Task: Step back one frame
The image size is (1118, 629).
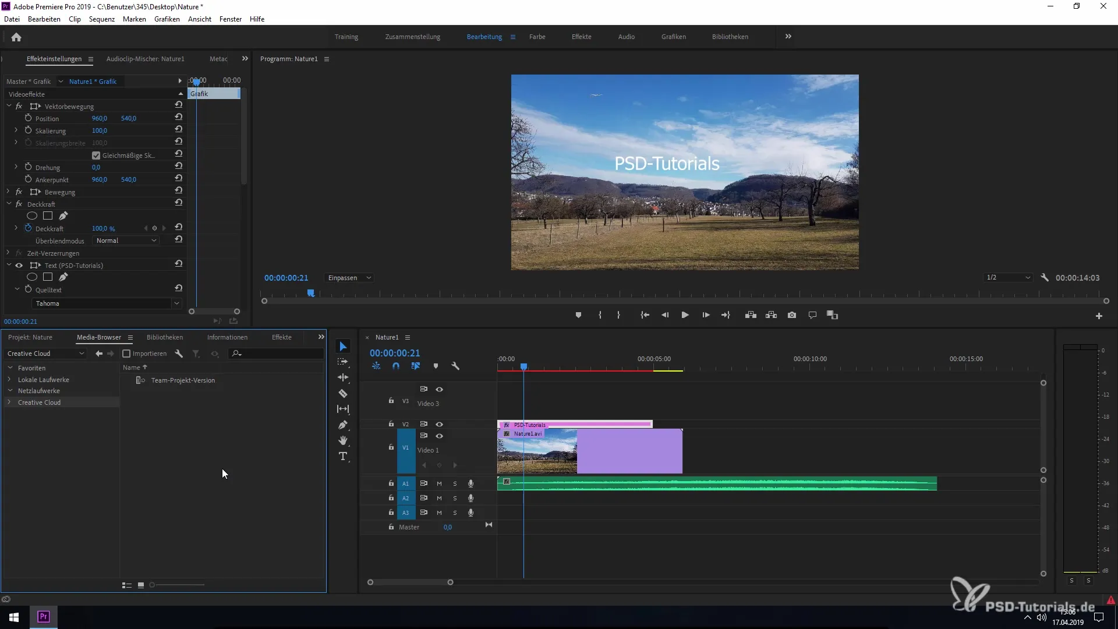Action: point(664,315)
